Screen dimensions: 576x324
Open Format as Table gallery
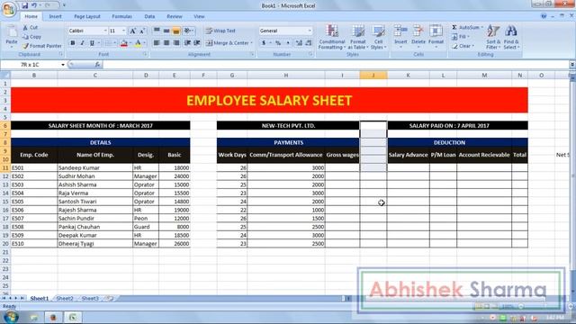358,37
